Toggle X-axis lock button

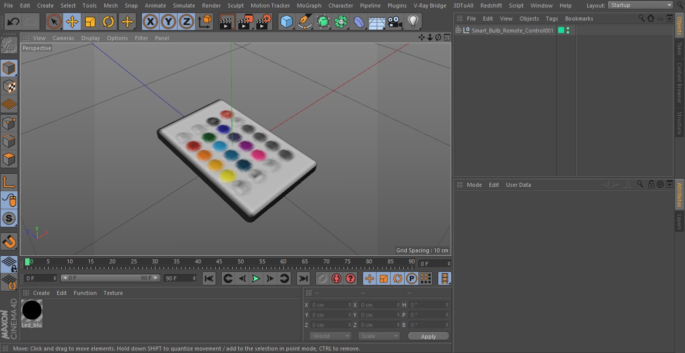[x=150, y=22]
